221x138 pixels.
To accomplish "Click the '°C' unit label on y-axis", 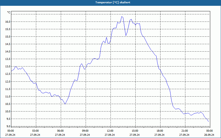I will (9, 12).
